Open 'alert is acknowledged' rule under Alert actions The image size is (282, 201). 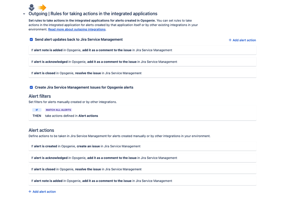pyautogui.click(x=143, y=158)
